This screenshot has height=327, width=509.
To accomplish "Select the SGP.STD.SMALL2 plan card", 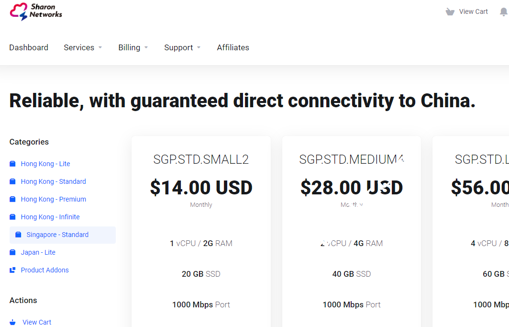I will pyautogui.click(x=201, y=159).
